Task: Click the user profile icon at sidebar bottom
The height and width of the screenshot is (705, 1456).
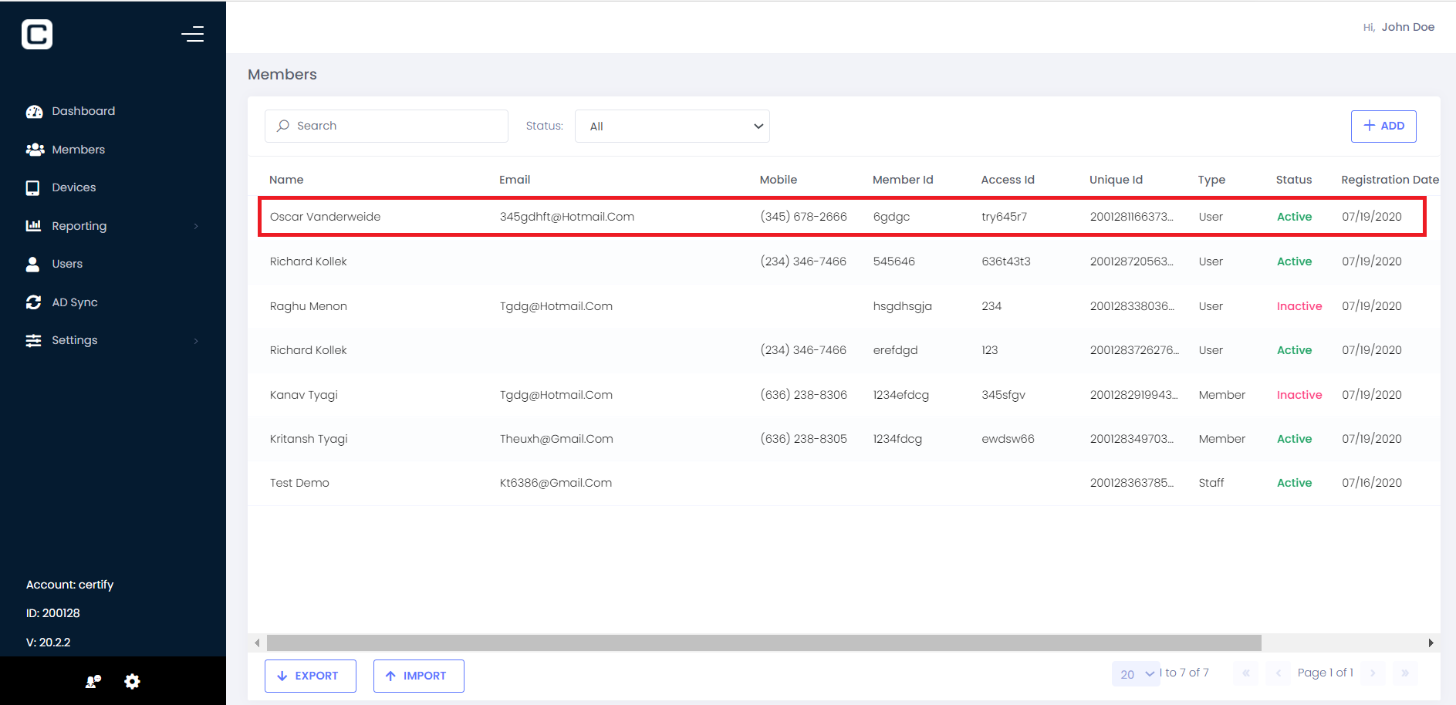Action: [93, 681]
